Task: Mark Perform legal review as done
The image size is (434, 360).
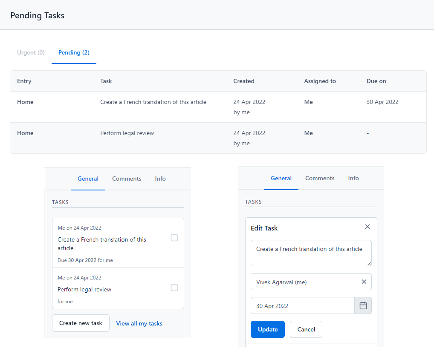Action: click(x=174, y=288)
